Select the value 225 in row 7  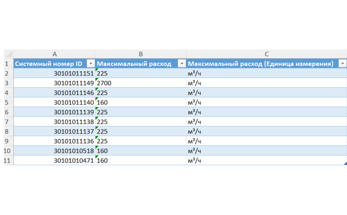click(x=141, y=122)
